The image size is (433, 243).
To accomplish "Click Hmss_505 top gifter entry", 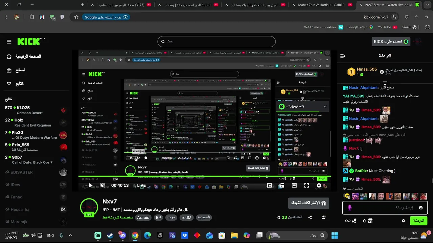I will [x=362, y=72].
